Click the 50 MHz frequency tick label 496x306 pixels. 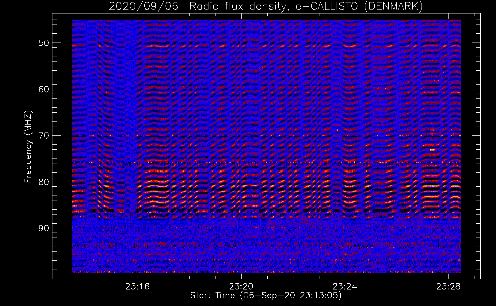[x=44, y=43]
